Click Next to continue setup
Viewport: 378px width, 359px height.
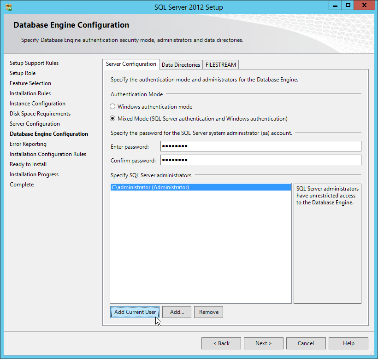[263, 343]
